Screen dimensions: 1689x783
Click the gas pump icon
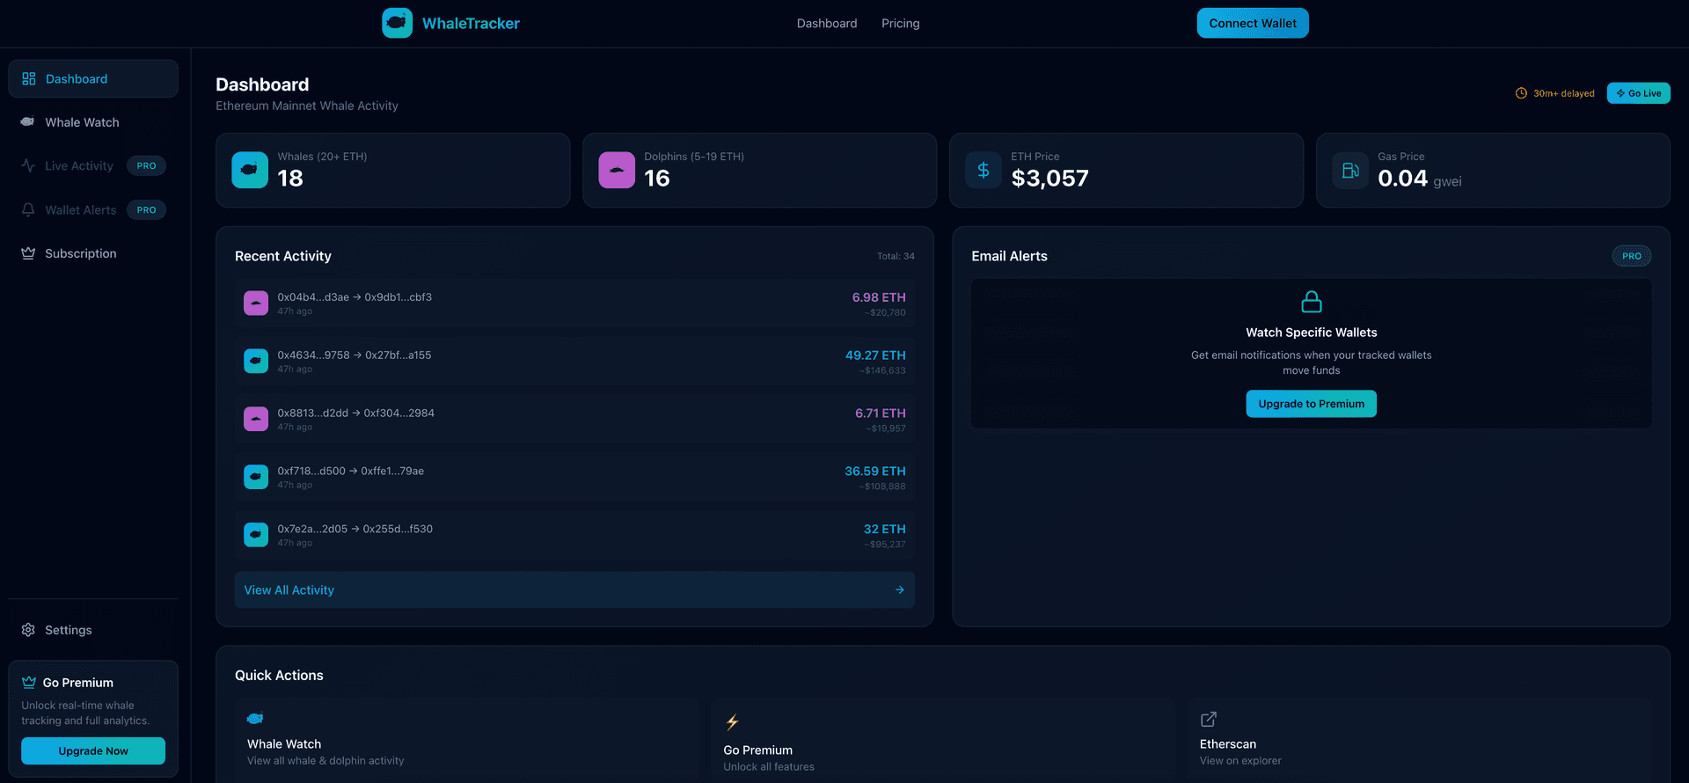click(x=1350, y=170)
